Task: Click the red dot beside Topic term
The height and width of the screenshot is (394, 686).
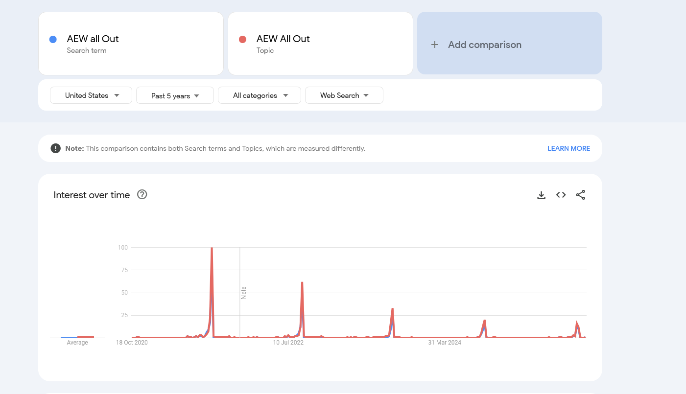Action: coord(242,40)
